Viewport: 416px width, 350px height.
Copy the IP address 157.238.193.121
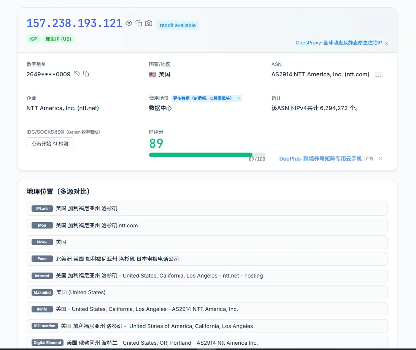(x=139, y=23)
